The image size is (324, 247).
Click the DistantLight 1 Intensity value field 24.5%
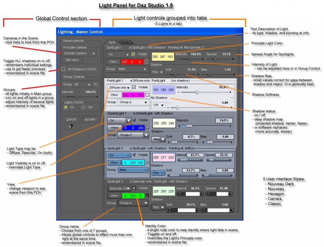(x=224, y=120)
